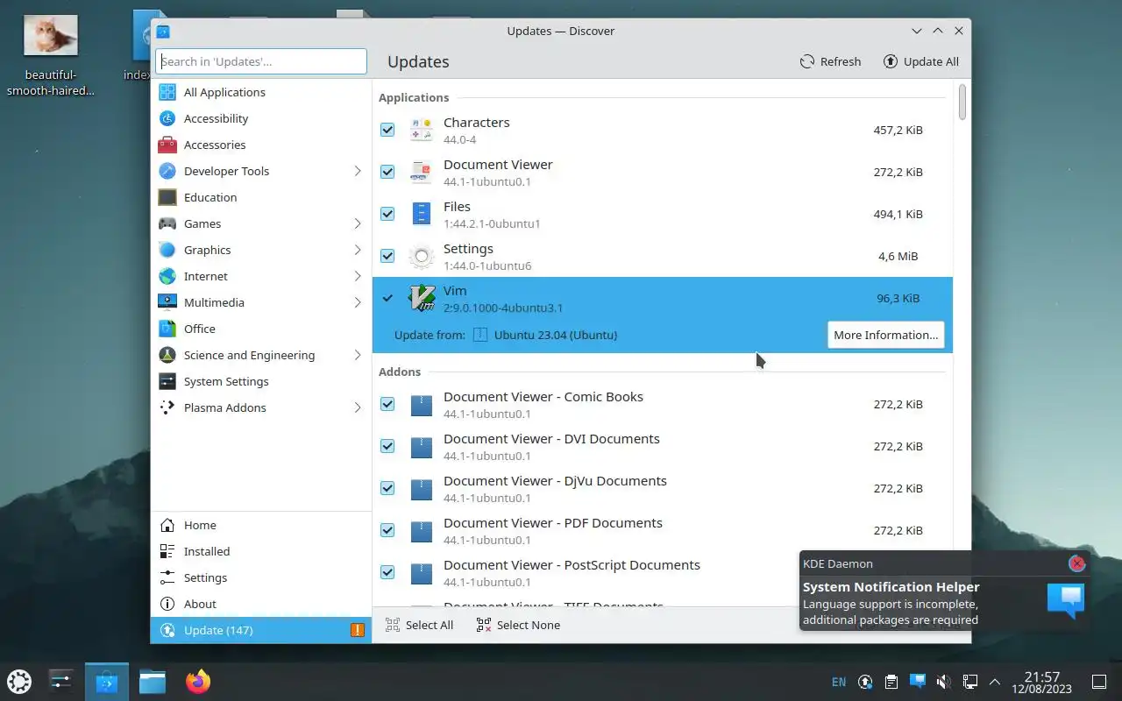The image size is (1122, 701).
Task: Select Office category
Action: [261, 329]
